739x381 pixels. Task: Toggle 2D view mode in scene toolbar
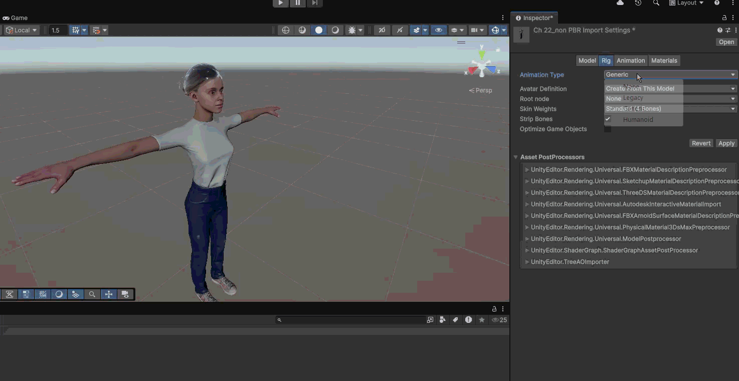coord(382,30)
